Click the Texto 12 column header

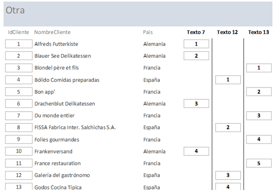(x=227, y=32)
